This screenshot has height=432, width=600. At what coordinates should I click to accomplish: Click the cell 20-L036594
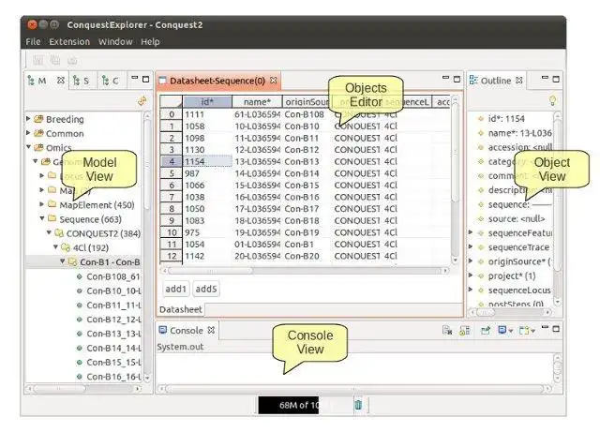pos(257,256)
